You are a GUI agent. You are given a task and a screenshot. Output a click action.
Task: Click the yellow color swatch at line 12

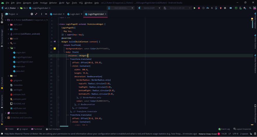pyautogui.click(x=55, y=48)
